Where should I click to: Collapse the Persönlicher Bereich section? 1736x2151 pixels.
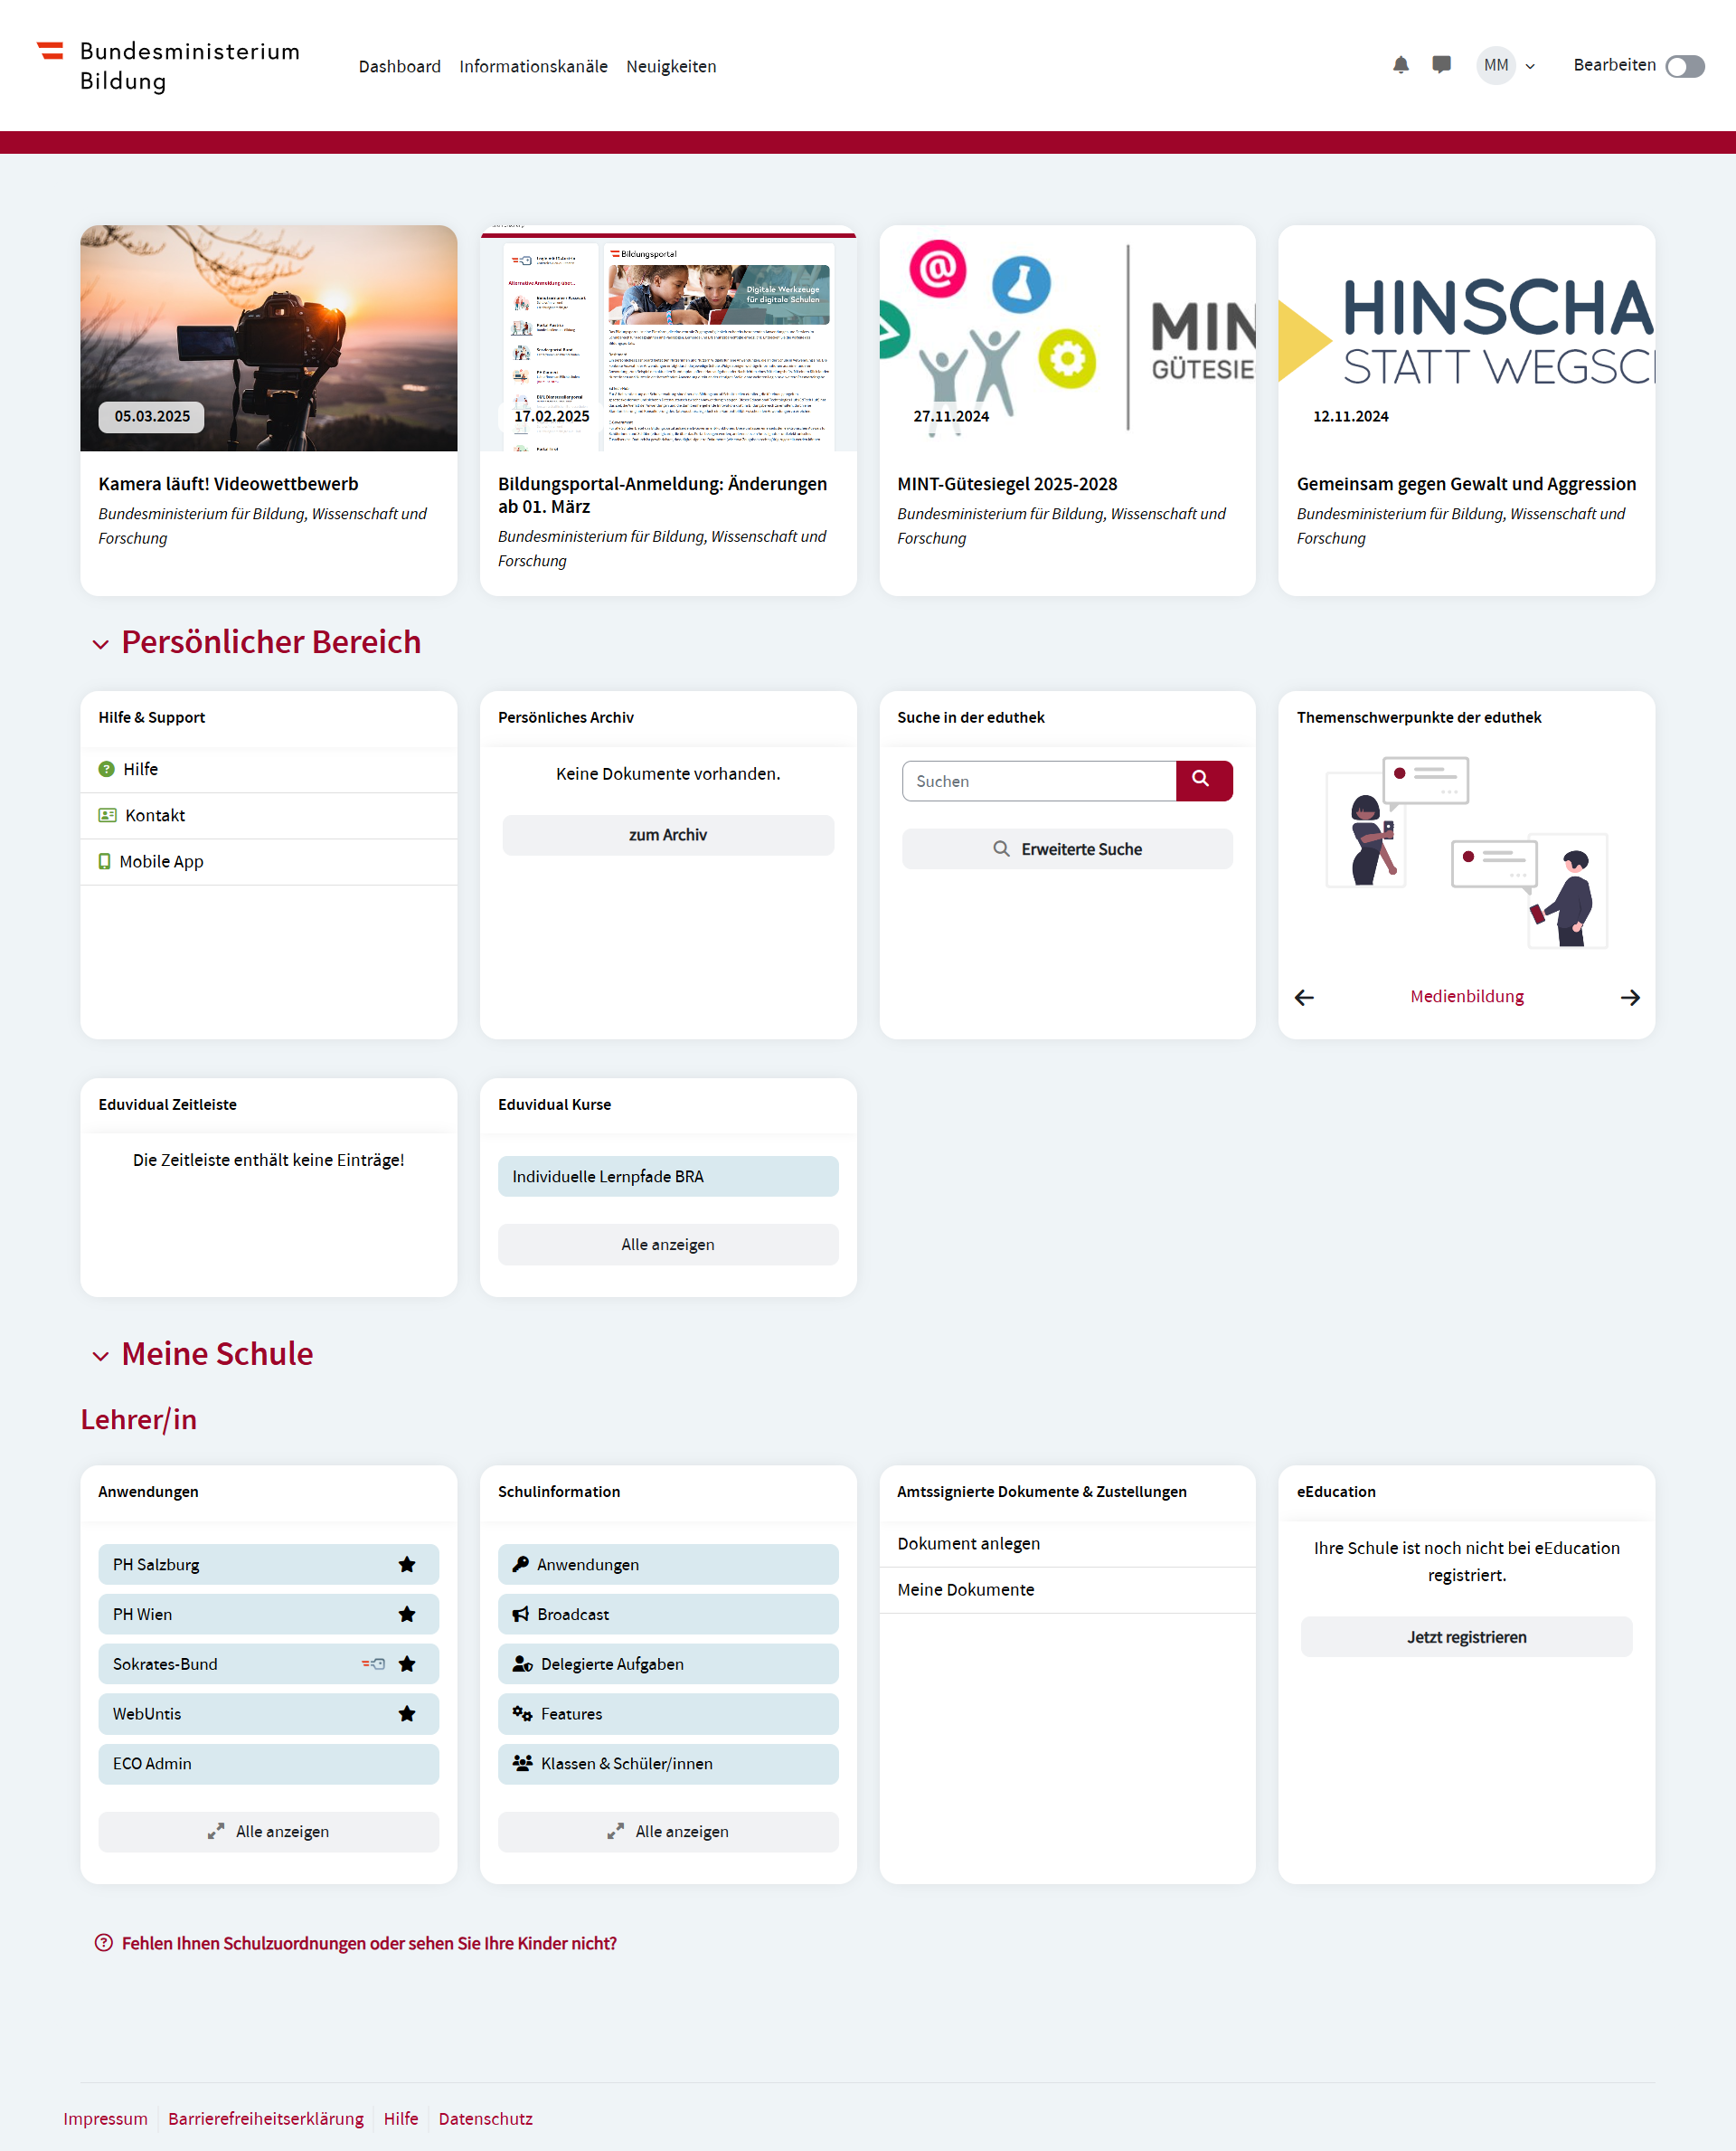[x=100, y=644]
